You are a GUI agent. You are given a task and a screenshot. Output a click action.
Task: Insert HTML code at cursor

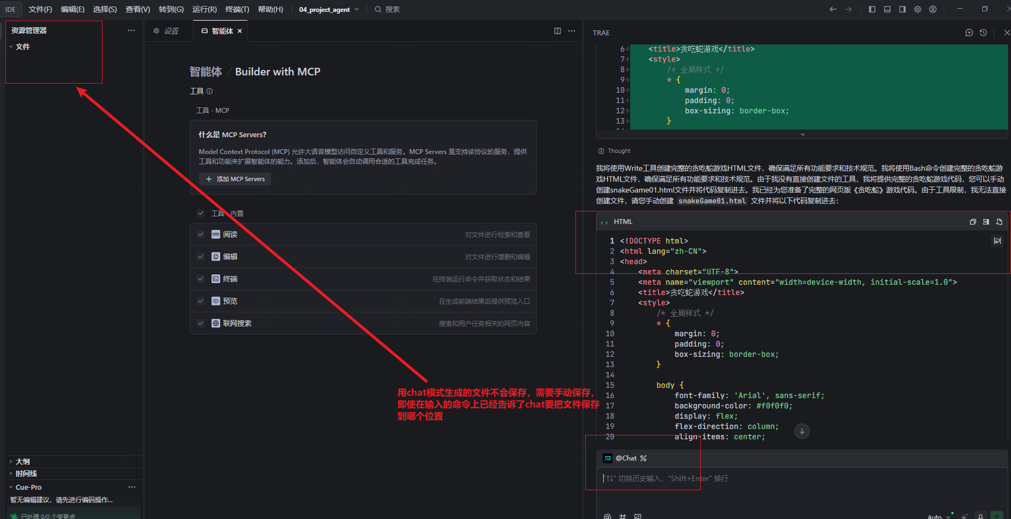point(986,222)
